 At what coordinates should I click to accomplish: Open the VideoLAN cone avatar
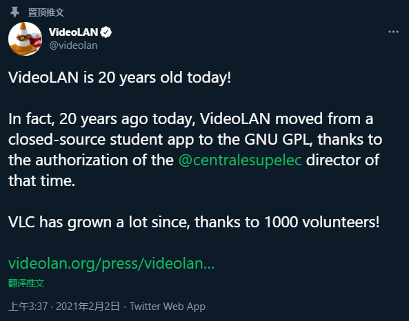[x=25, y=39]
